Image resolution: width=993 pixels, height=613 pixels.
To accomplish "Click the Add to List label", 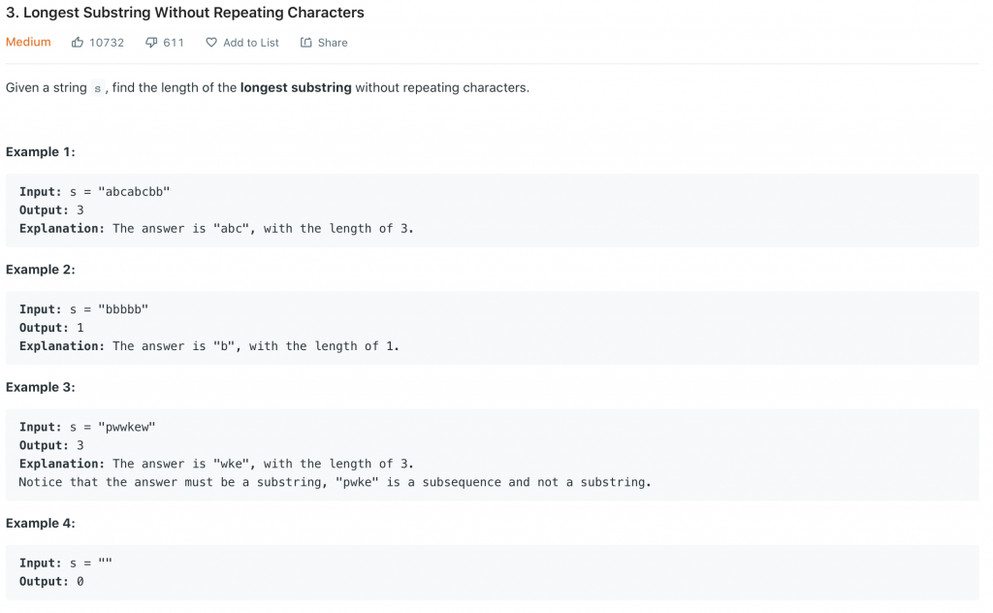I will [x=251, y=43].
